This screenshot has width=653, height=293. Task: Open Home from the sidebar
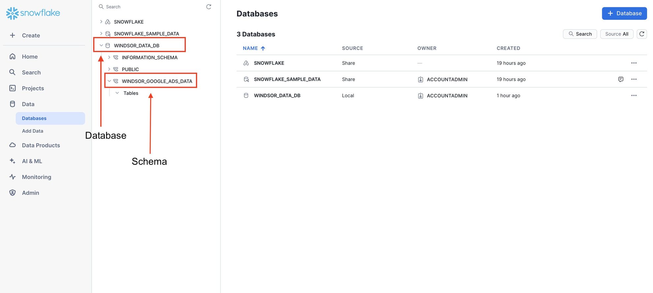click(x=30, y=57)
